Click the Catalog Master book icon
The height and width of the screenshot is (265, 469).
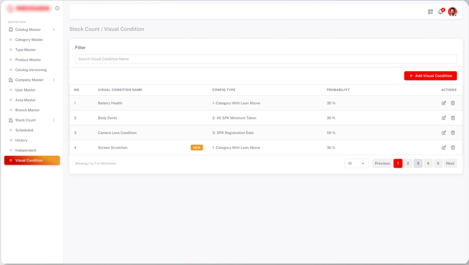point(11,30)
